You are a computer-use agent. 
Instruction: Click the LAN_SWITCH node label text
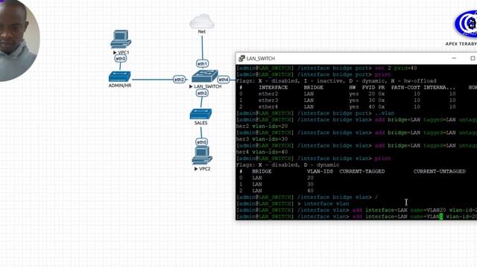[x=207, y=86]
